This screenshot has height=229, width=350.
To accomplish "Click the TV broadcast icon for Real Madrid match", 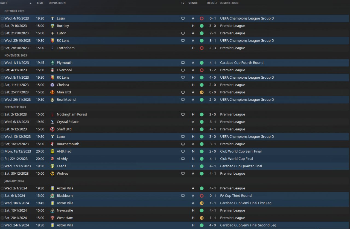I will (x=183, y=100).
